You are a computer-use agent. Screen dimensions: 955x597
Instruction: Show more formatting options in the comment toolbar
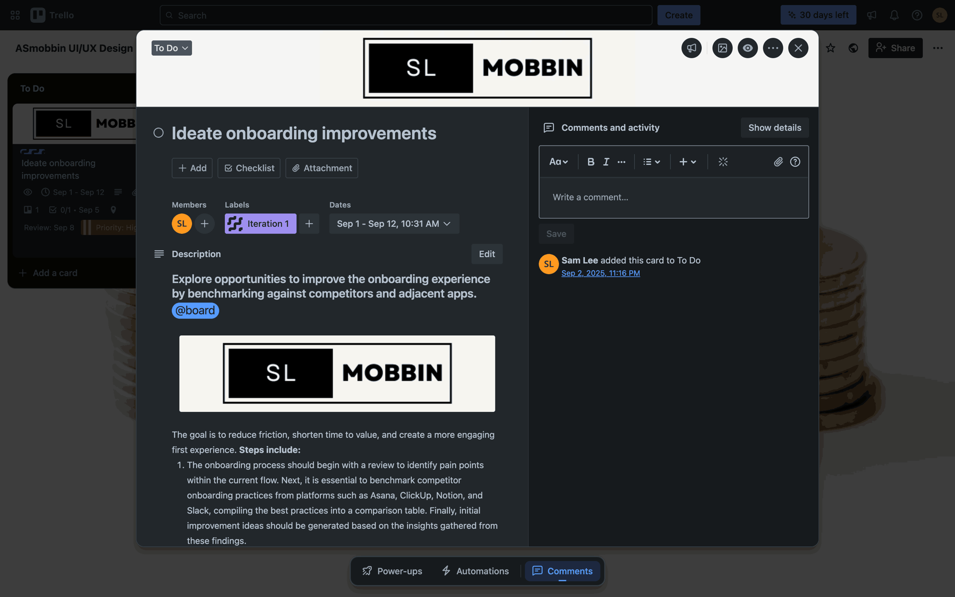(622, 162)
